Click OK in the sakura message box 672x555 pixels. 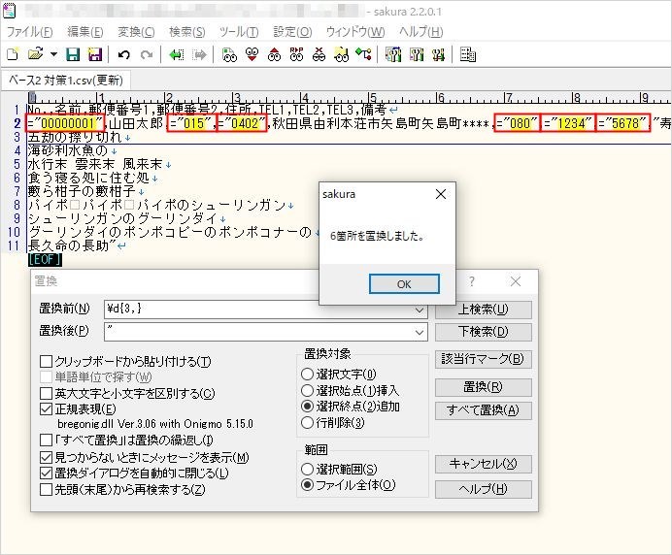point(404,284)
